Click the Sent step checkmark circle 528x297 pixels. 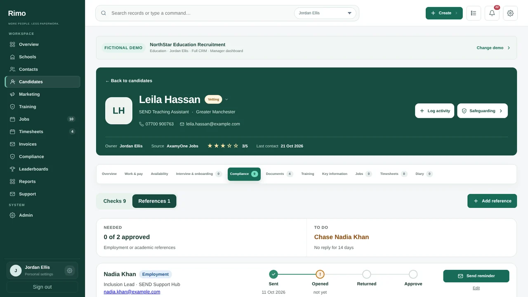pyautogui.click(x=273, y=274)
